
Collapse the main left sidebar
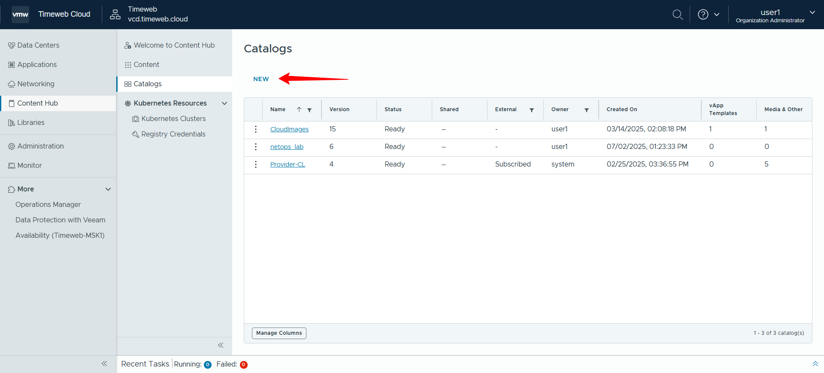pyautogui.click(x=104, y=364)
